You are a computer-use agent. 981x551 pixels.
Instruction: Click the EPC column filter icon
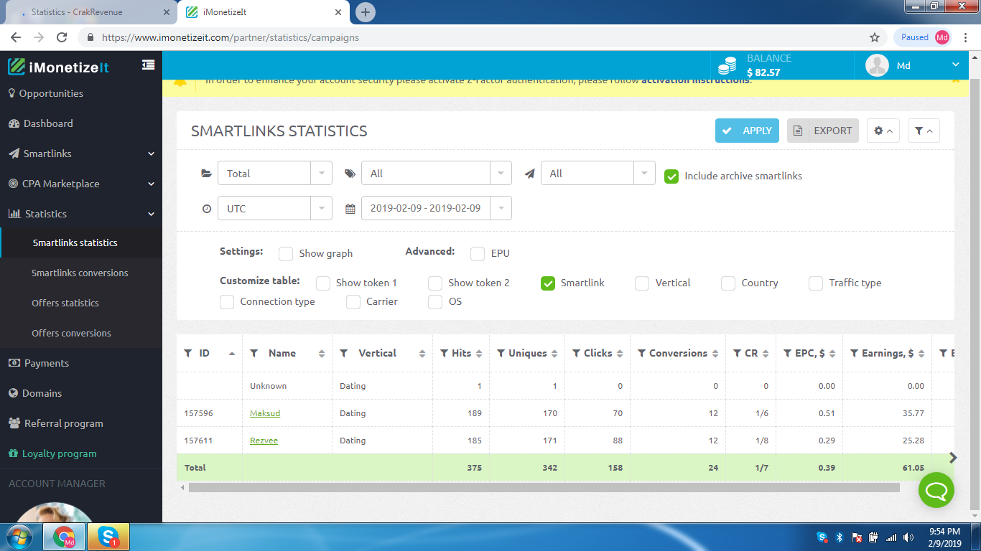[788, 353]
